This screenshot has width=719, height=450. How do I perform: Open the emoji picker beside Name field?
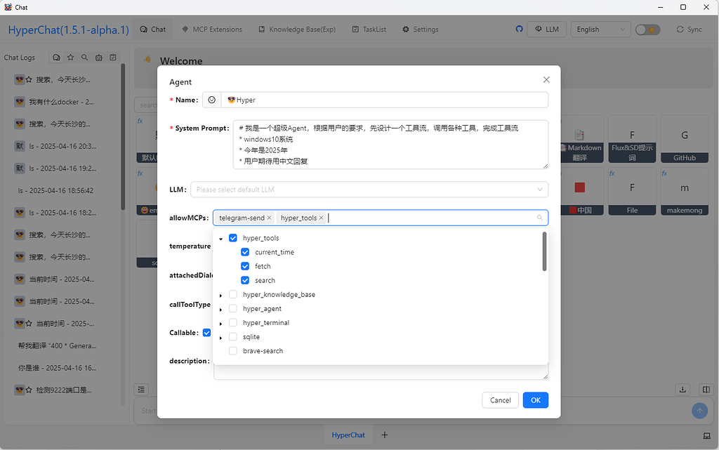tap(211, 100)
